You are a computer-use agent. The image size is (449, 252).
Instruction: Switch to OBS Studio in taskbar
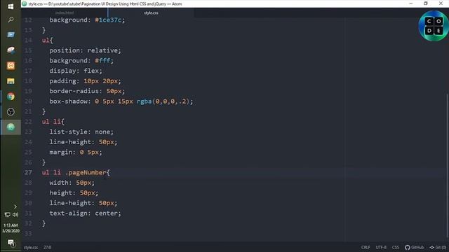click(11, 112)
